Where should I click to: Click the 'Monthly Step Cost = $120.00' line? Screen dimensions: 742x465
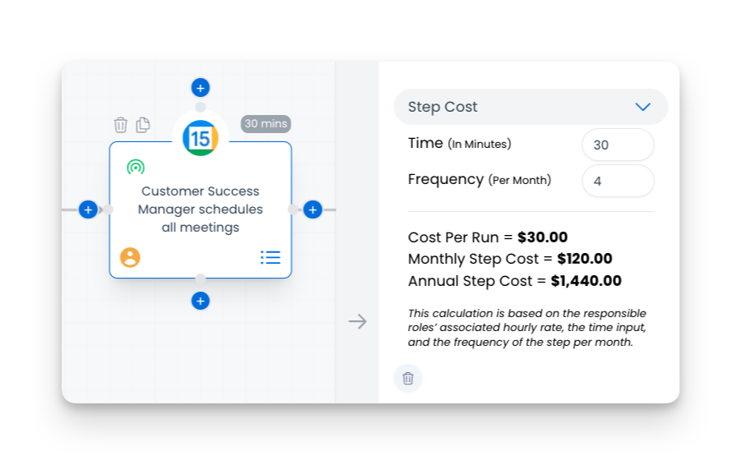point(510,259)
